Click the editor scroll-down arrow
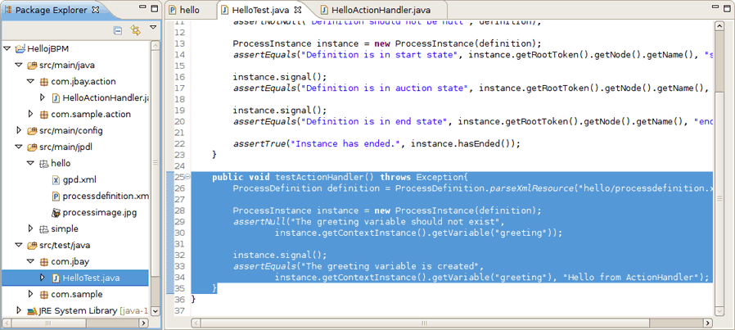 click(x=719, y=312)
